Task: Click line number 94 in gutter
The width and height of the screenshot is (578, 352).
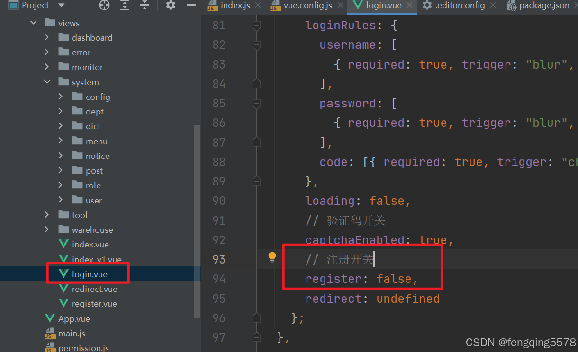Action: point(219,279)
